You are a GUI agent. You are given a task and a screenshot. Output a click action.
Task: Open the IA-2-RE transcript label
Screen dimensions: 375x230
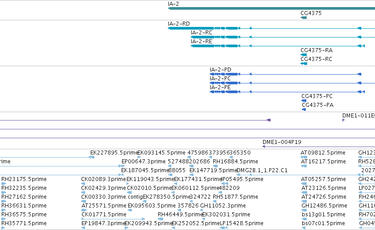click(x=201, y=41)
